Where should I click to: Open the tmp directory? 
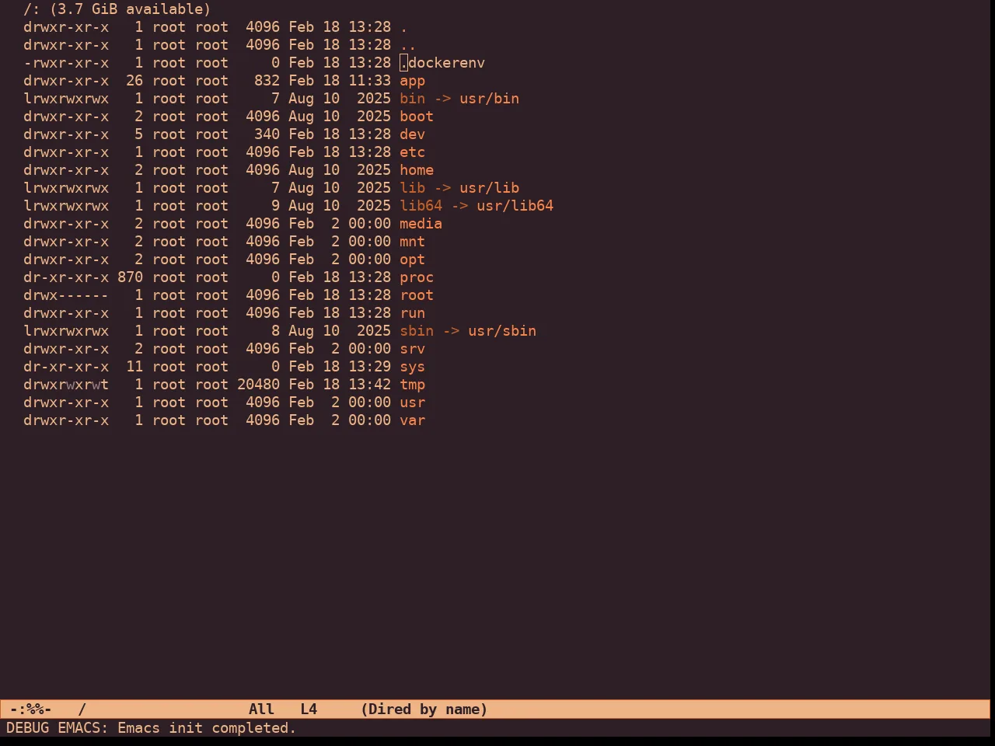(412, 385)
